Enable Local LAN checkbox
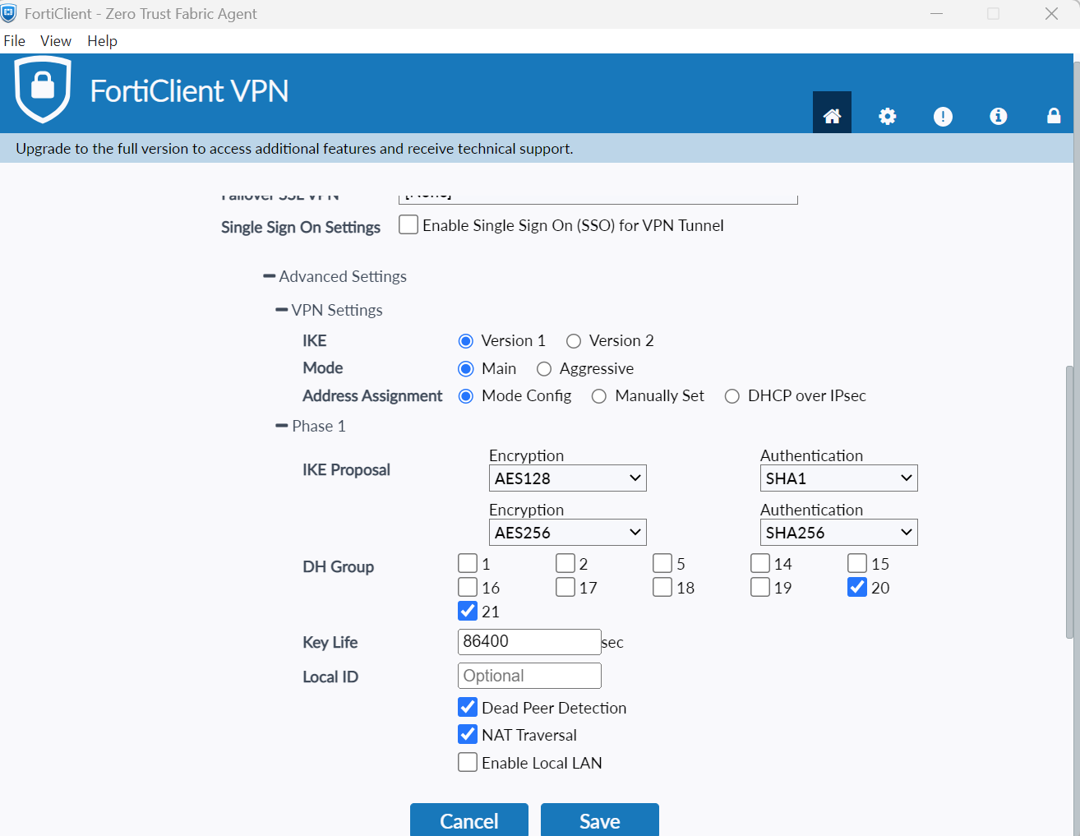Screen dimensions: 1080x836 point(468,762)
